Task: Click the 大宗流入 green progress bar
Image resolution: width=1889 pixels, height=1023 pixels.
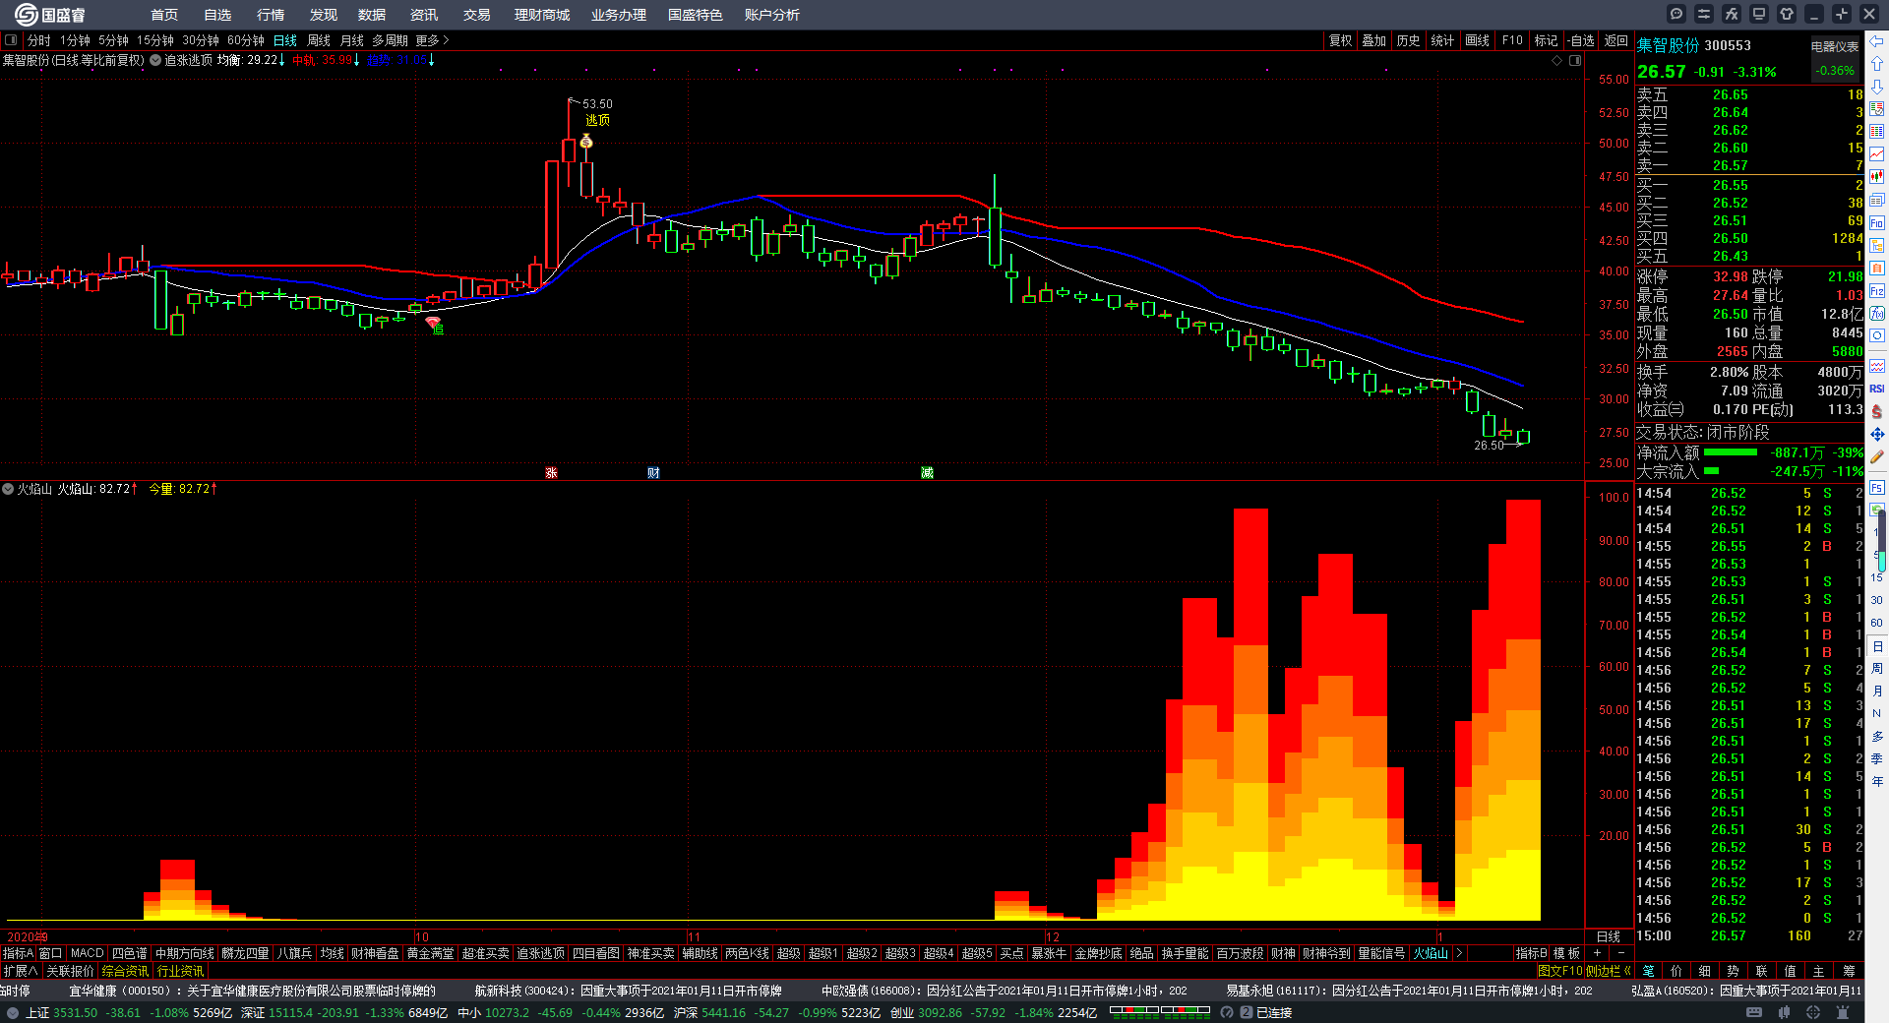Action: pos(1711,471)
